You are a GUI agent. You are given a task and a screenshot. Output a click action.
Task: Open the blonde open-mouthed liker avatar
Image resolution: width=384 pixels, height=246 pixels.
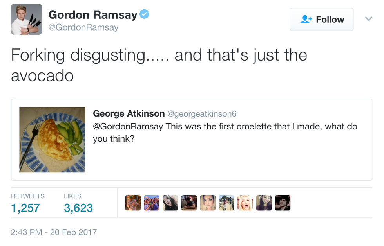(245, 203)
